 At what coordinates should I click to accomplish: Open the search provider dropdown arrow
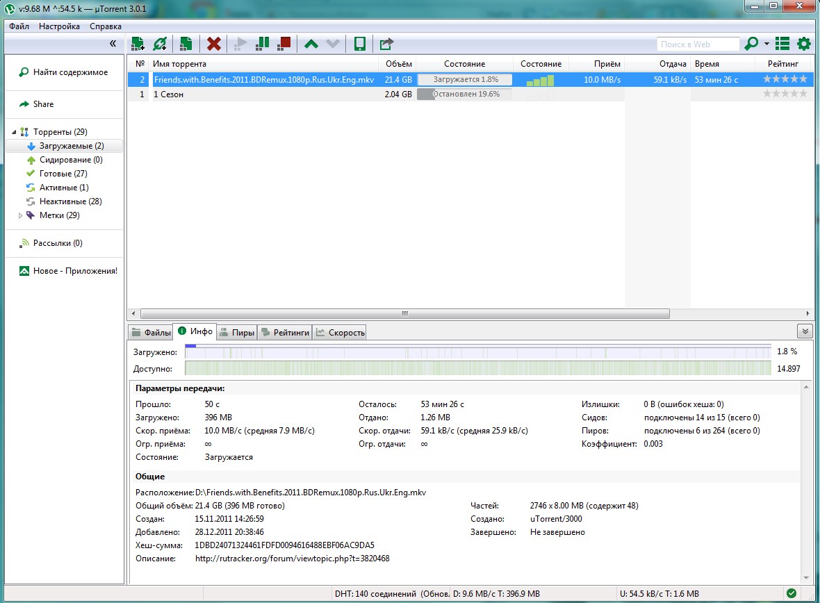coord(766,44)
